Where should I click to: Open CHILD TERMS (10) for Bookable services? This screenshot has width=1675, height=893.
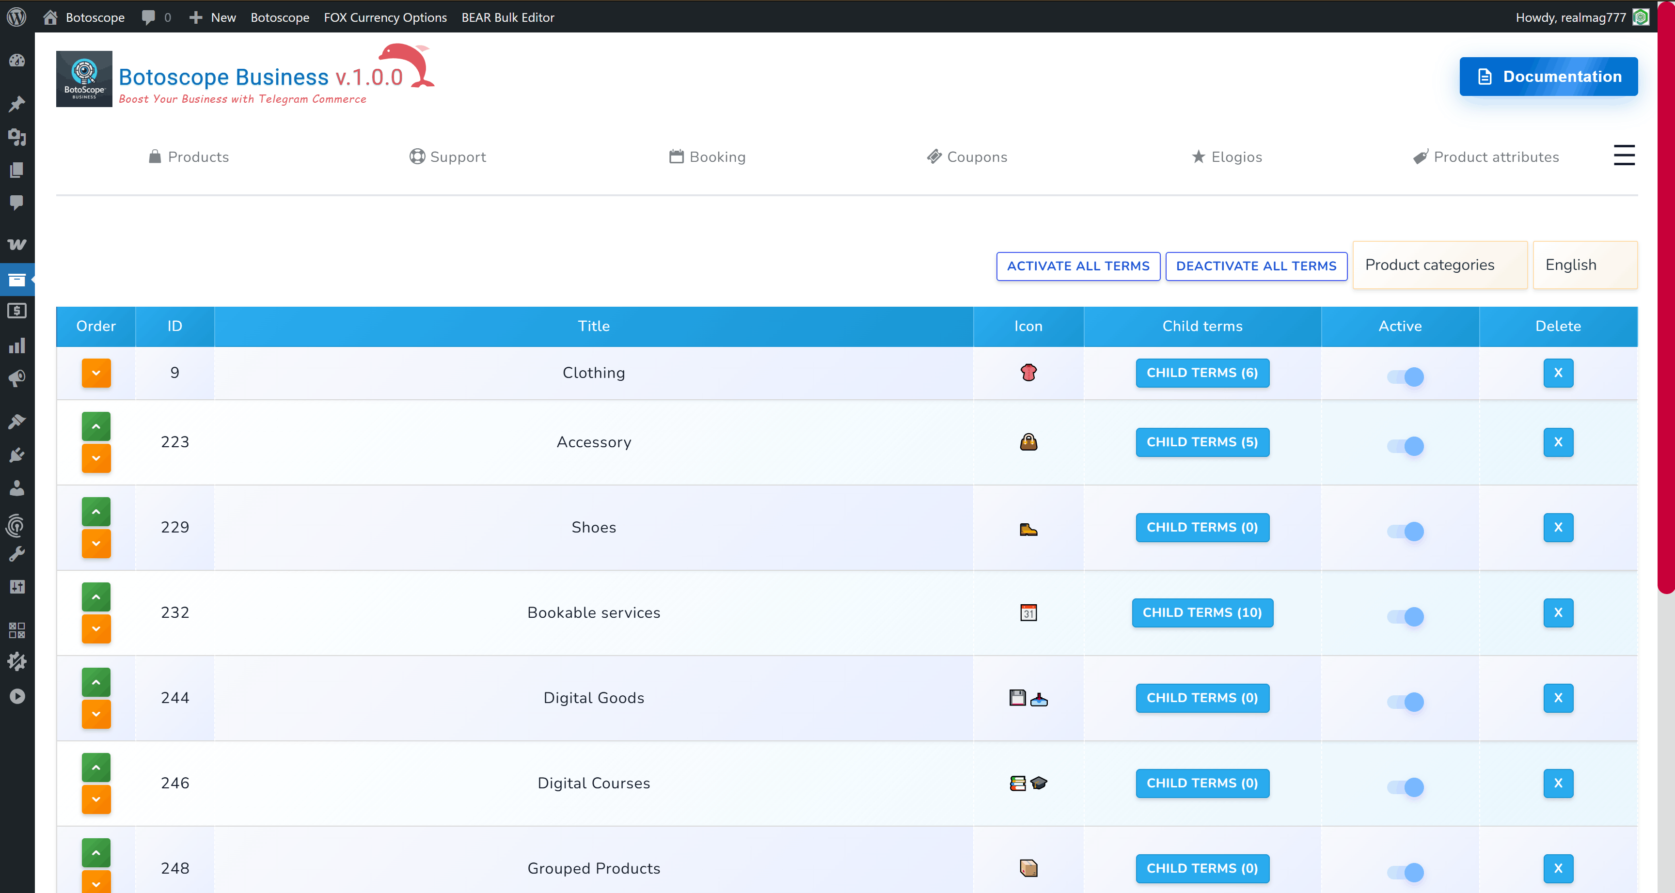pyautogui.click(x=1201, y=612)
